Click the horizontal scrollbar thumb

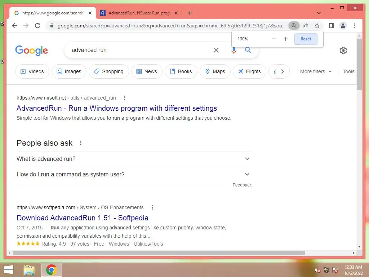pos(159,253)
